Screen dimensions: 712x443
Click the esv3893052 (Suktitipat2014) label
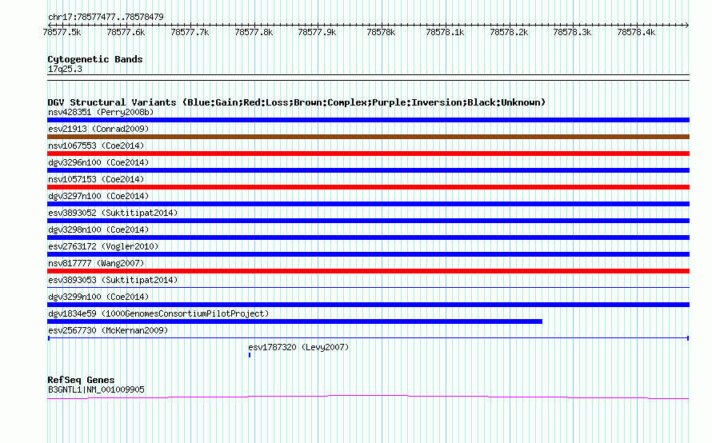pyautogui.click(x=113, y=213)
